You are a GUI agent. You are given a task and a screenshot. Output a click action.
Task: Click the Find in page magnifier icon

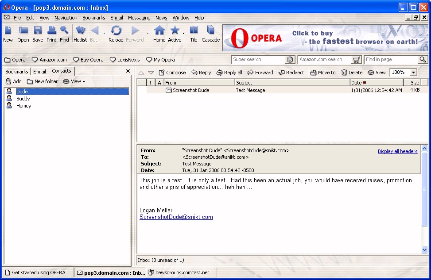[423, 60]
